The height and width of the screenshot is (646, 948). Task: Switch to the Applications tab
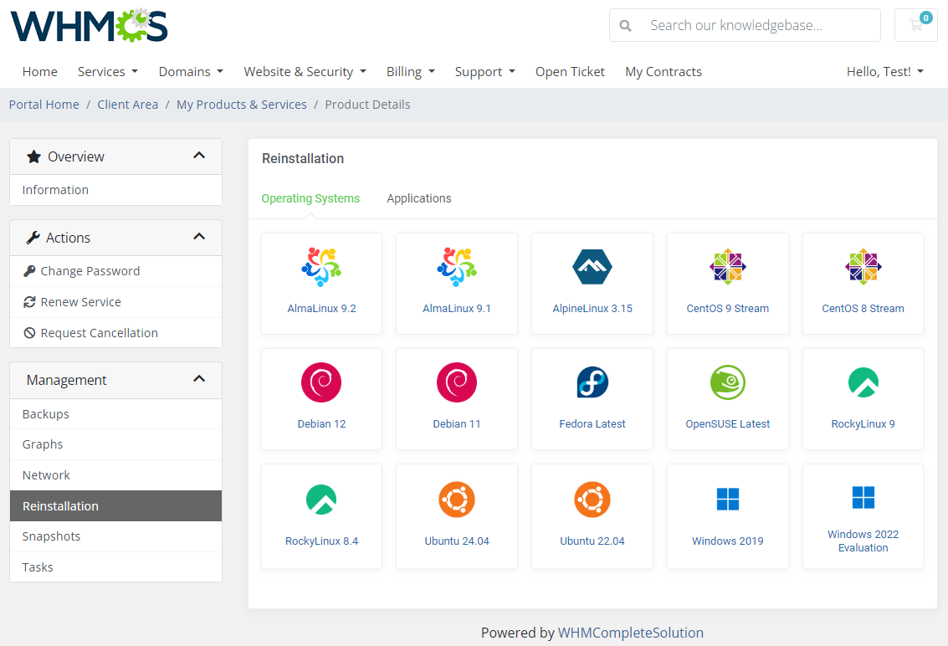click(418, 198)
